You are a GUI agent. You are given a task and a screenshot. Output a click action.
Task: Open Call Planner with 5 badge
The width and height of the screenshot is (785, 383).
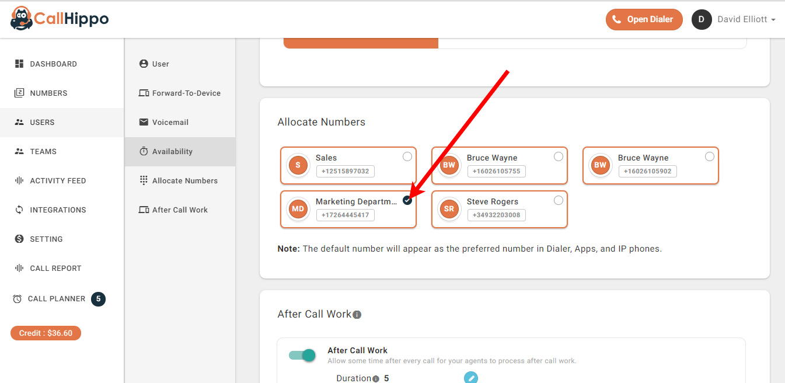(x=62, y=299)
